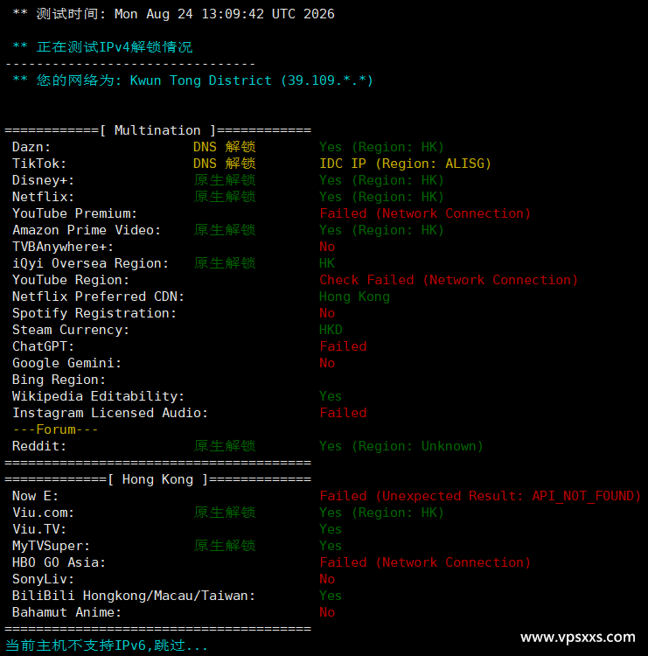The height and width of the screenshot is (656, 648).
Task: Select Now E 'API_NOT_FOUND' failure result
Action: [x=480, y=496]
